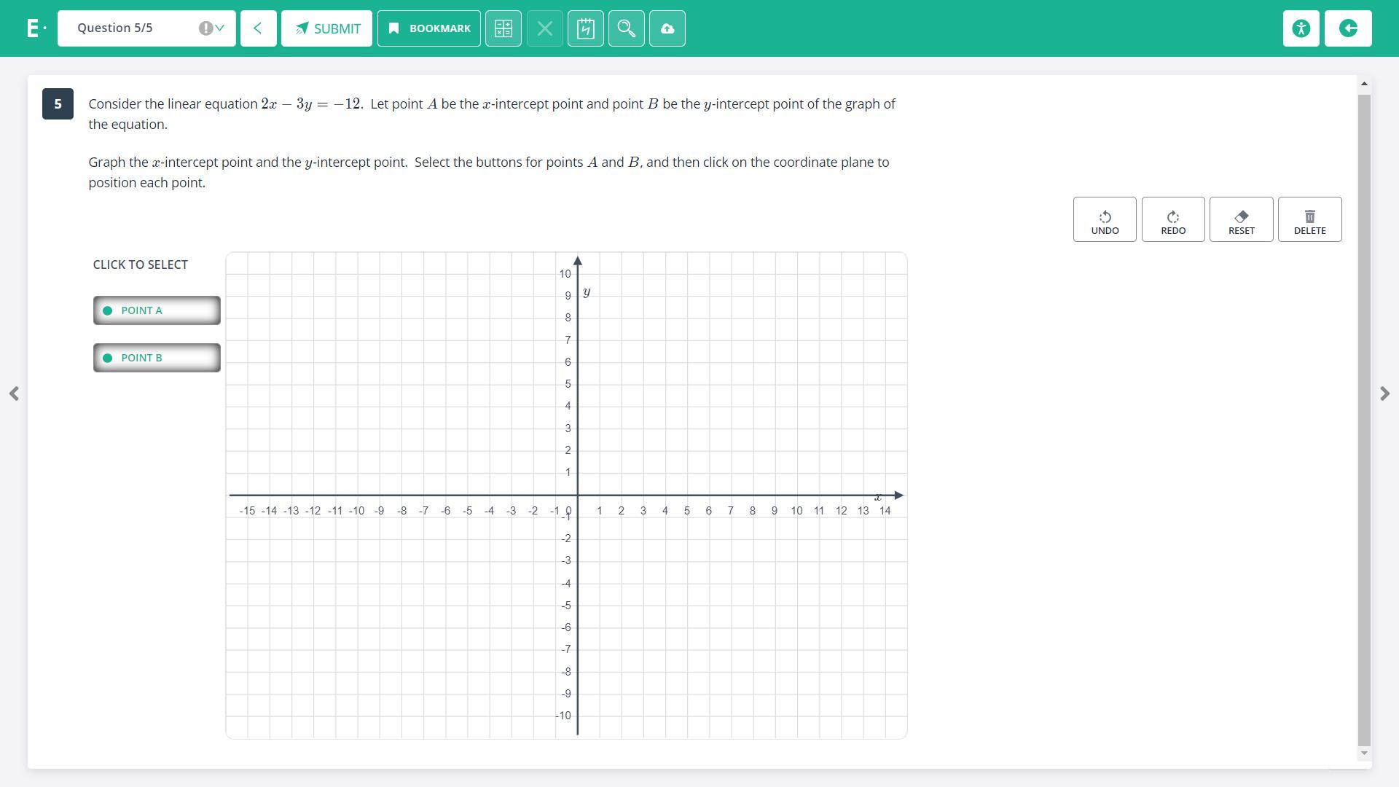Click the grid at x equals -6 on x-axis
Screen dimensions: 1399x787
(x=446, y=496)
